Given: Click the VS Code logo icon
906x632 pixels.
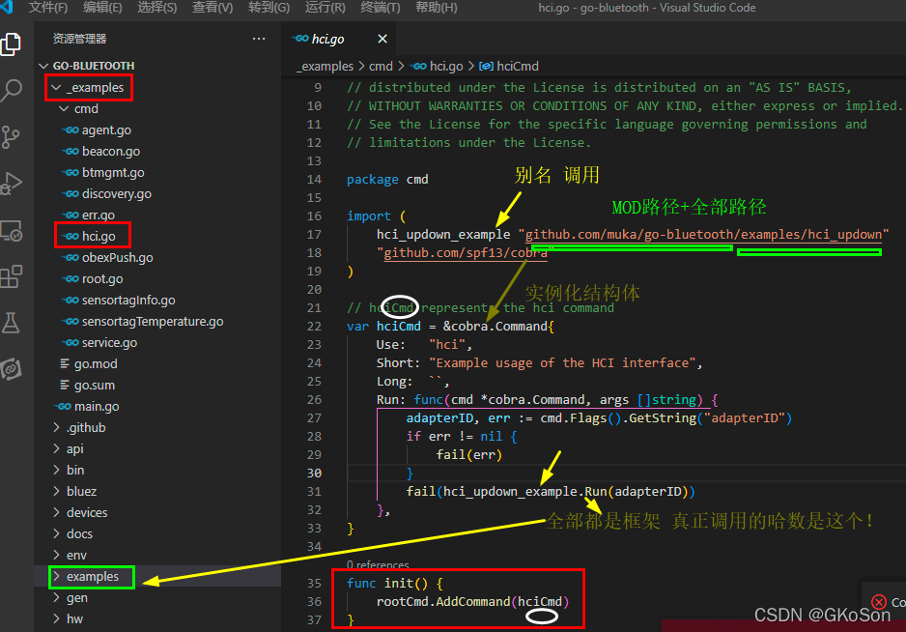Looking at the screenshot, I should click(x=7, y=8).
